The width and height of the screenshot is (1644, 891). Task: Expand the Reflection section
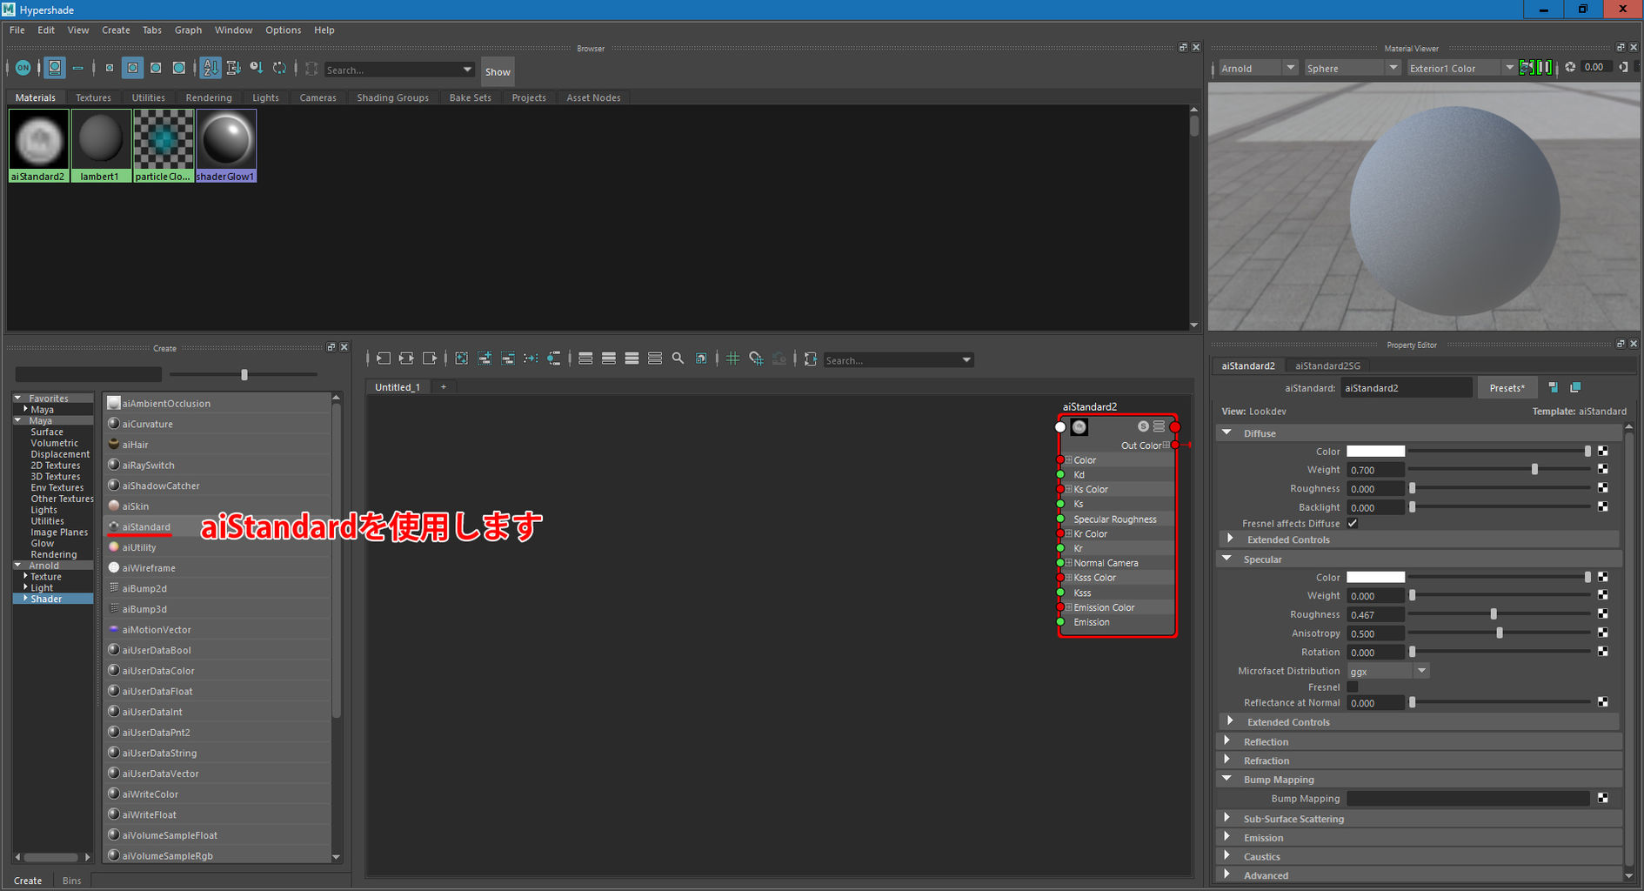(1227, 741)
